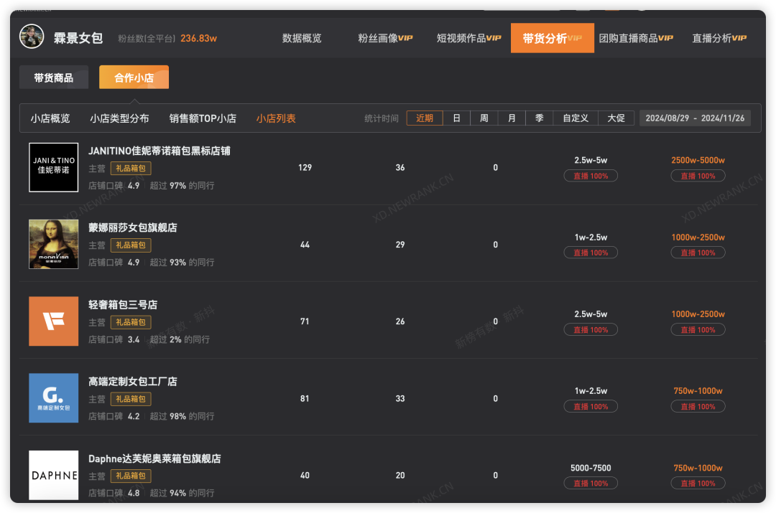Click 直播 100% badge under Daphne 5000-7500

pyautogui.click(x=591, y=484)
